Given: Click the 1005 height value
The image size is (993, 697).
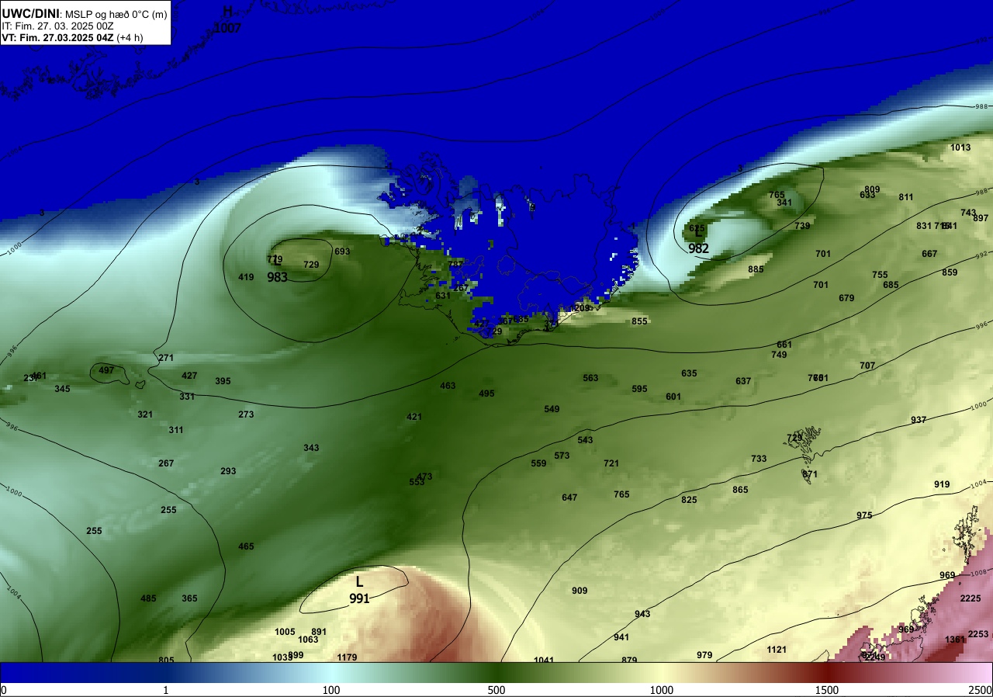Looking at the screenshot, I should point(285,632).
